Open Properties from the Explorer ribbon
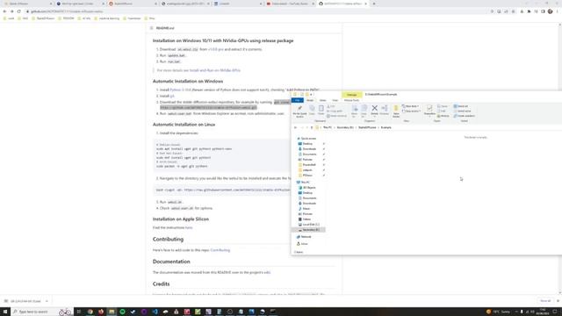The height and width of the screenshot is (316, 562). [x=429, y=111]
